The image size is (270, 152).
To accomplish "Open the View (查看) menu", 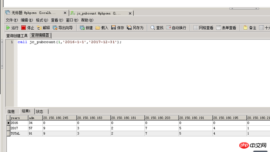I will 57,20.
